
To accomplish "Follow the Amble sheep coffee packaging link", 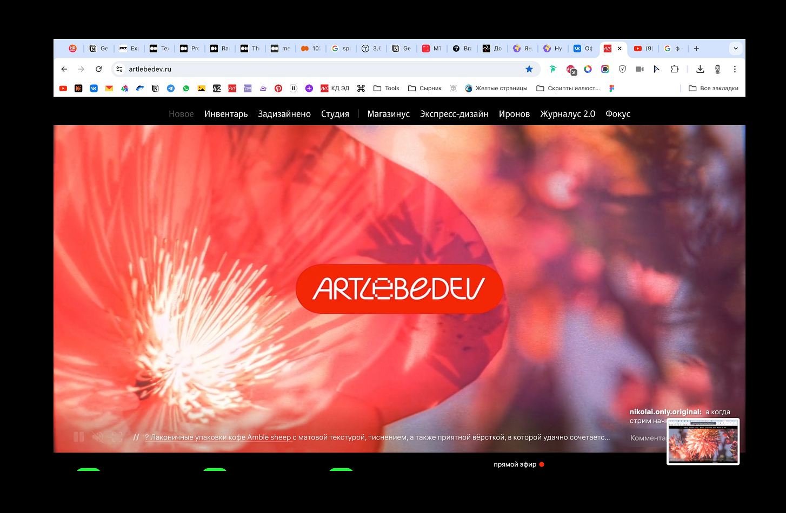I will point(218,437).
